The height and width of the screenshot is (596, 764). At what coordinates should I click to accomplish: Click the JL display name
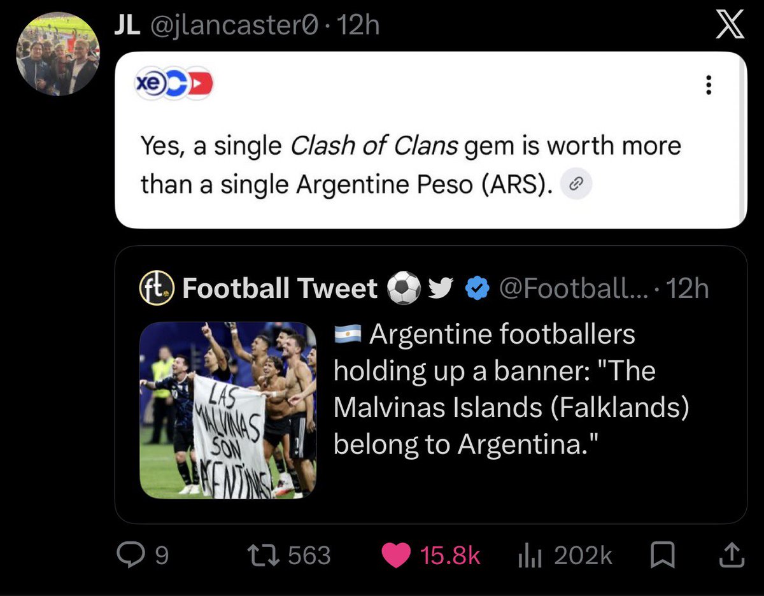click(x=126, y=25)
